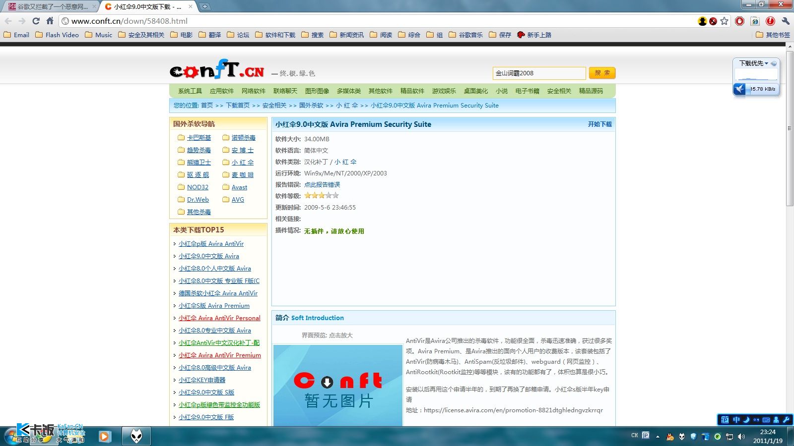
Task: Open 系统工具 in site navigation
Action: point(190,91)
